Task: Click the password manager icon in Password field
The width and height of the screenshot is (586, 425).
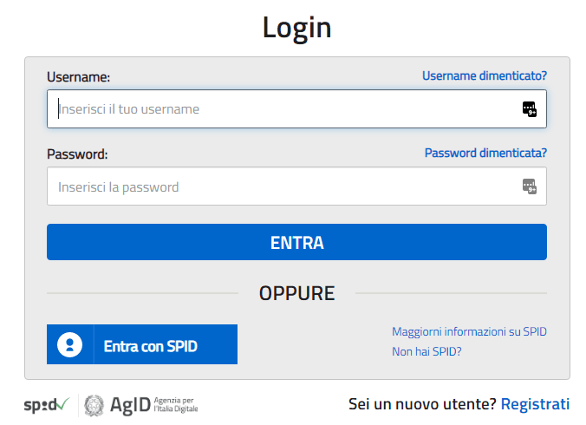Action: (529, 186)
